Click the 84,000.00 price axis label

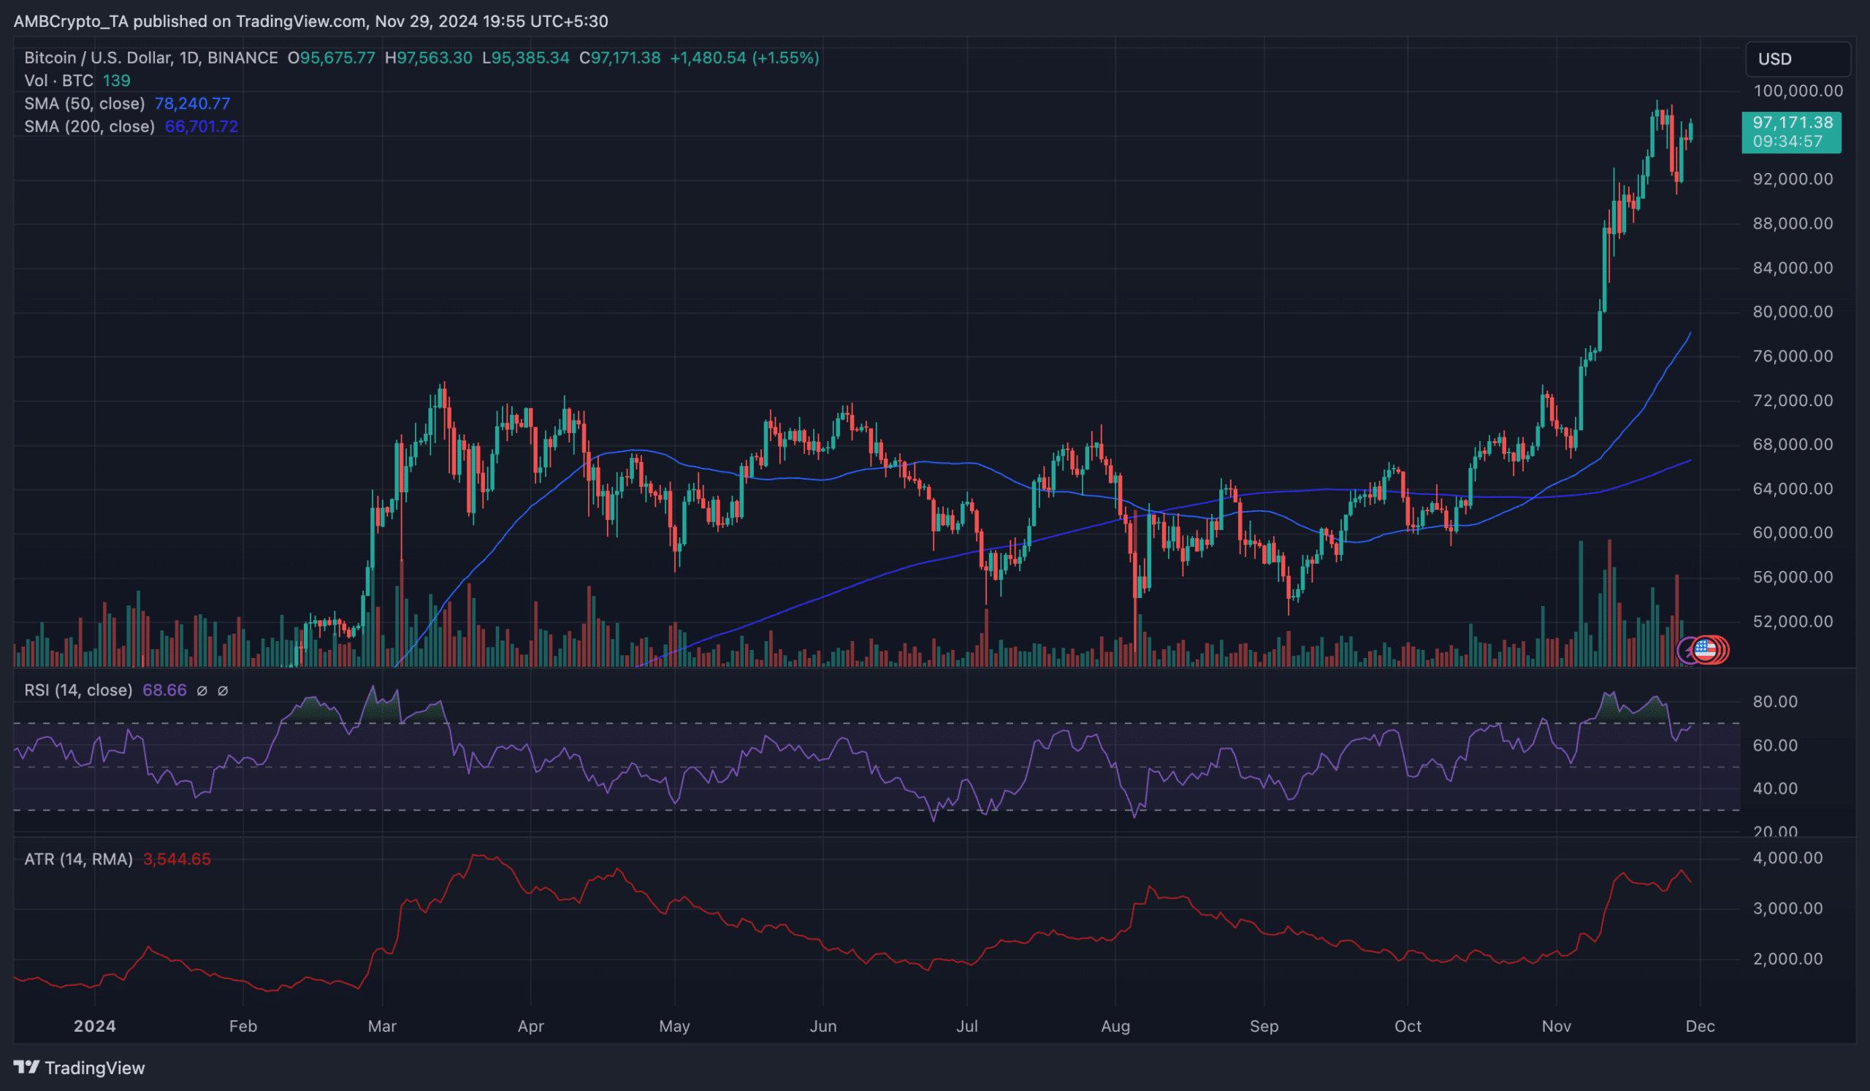pyautogui.click(x=1793, y=268)
